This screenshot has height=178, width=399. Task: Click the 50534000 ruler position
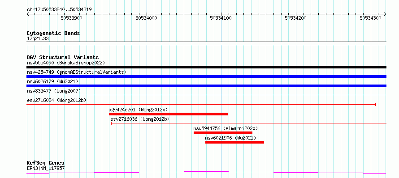(146, 18)
